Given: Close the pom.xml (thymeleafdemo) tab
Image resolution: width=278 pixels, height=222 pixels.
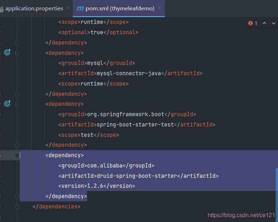Looking at the screenshot, I should tap(160, 8).
